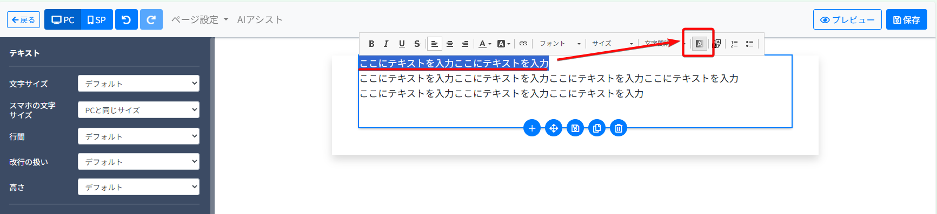Open the 文字サイズ dropdown
This screenshot has height=214, width=937.
click(138, 84)
